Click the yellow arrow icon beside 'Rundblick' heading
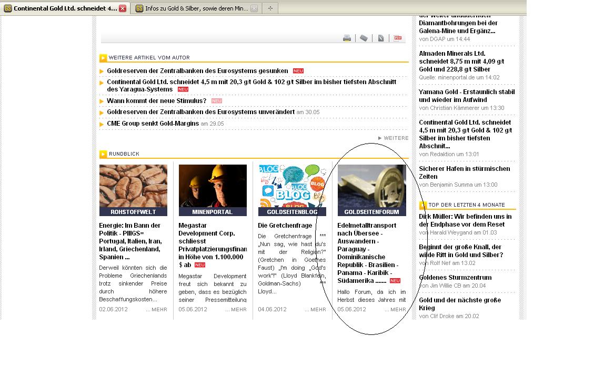Viewport: 604px width, 387px height. pyautogui.click(x=103, y=154)
